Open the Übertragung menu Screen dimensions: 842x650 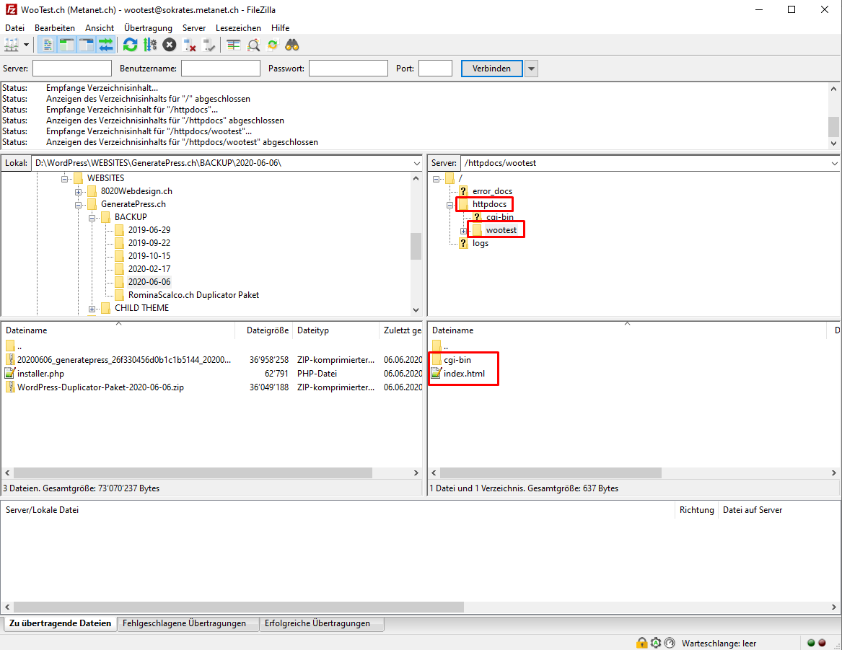click(x=148, y=28)
